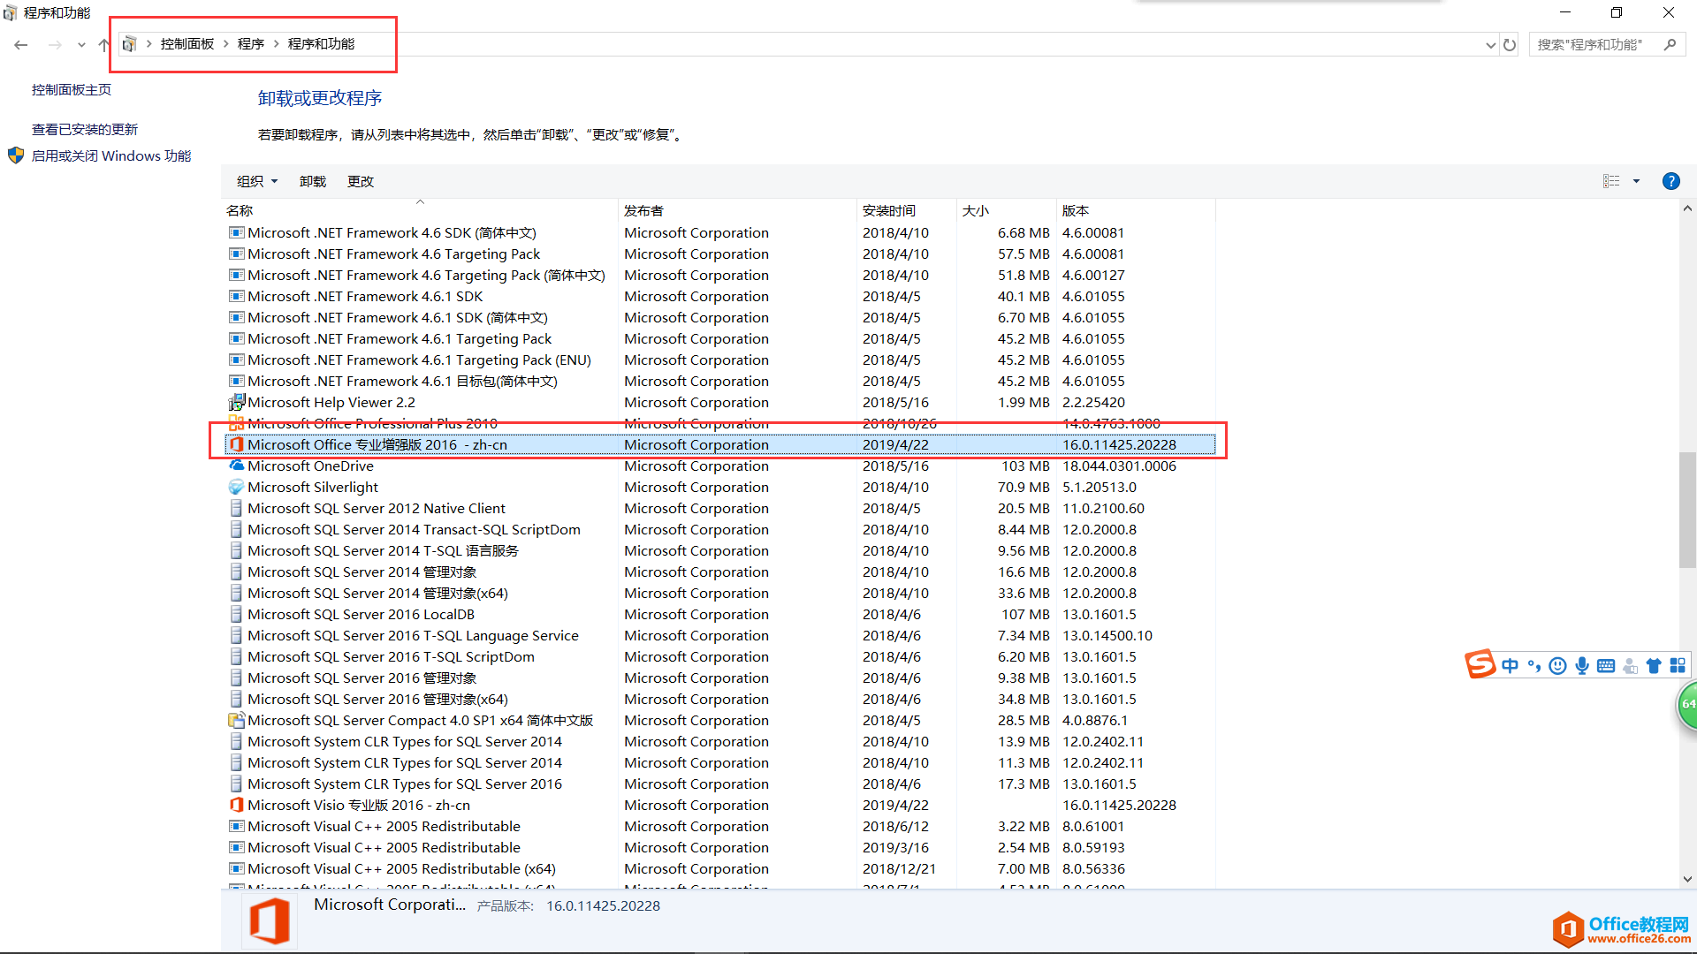Click SQL Server 2012 Native Client icon
Image resolution: width=1697 pixels, height=954 pixels.
tap(236, 509)
